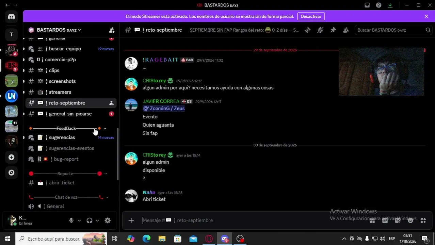
Task: Open BASTARDOS DAYZ server dropdown menu
Action: click(59, 30)
